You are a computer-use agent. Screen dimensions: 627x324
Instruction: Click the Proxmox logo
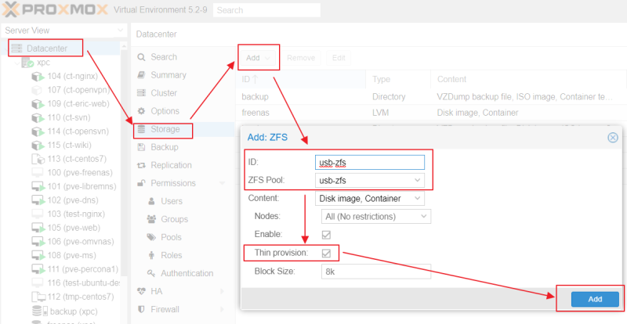click(x=55, y=9)
